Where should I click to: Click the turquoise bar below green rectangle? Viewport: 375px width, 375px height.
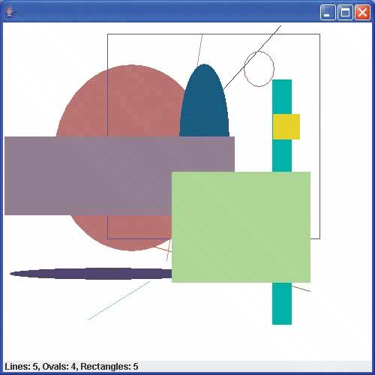(282, 304)
